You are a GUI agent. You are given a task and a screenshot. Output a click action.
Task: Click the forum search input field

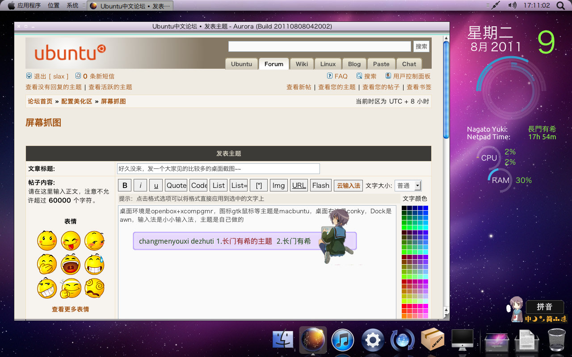pos(320,46)
